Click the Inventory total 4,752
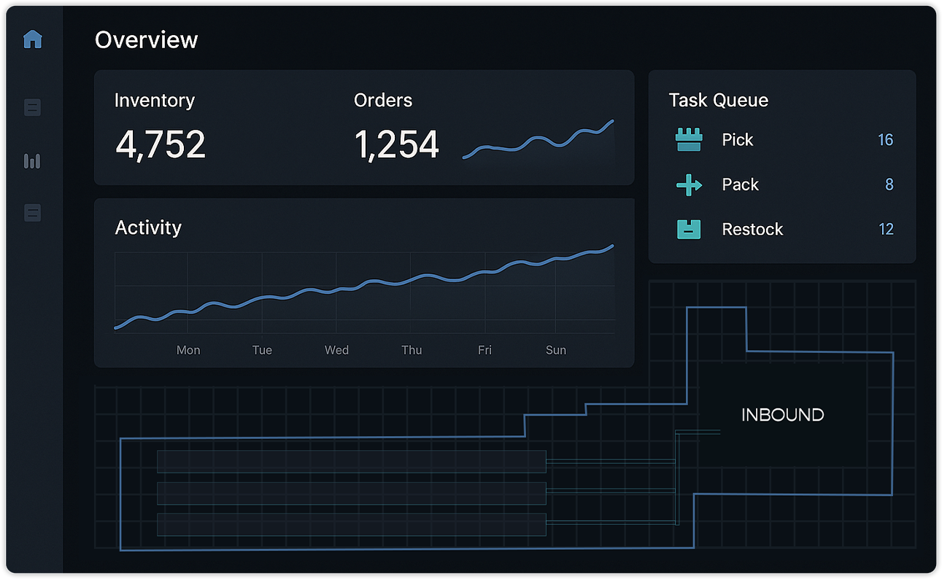 161,144
